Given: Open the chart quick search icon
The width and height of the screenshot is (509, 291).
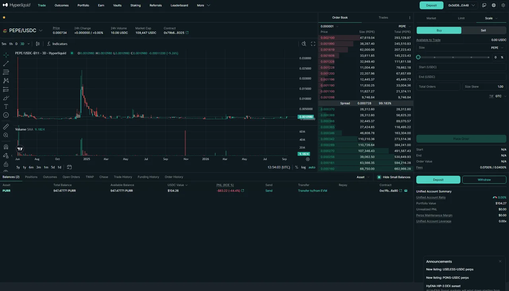Looking at the screenshot, I should tap(304, 44).
